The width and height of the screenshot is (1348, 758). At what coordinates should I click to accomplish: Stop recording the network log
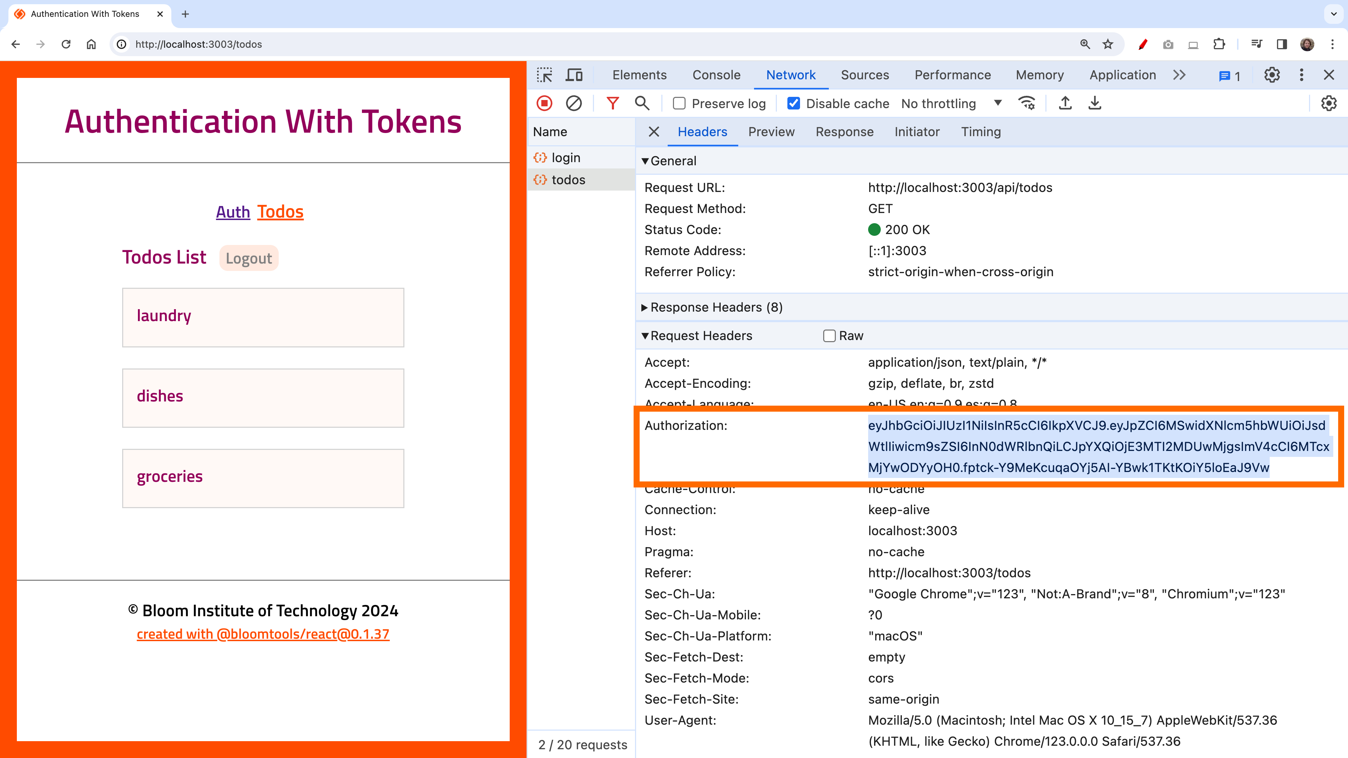[x=544, y=103]
